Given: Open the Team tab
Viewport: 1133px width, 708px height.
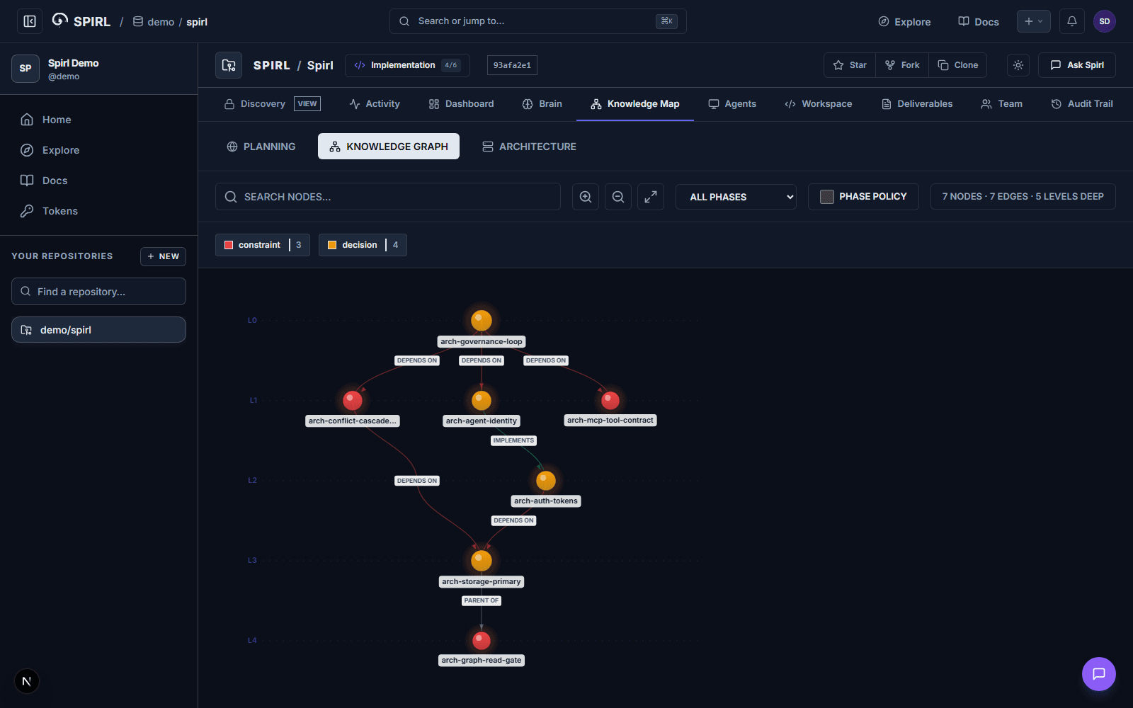Looking at the screenshot, I should [1001, 104].
